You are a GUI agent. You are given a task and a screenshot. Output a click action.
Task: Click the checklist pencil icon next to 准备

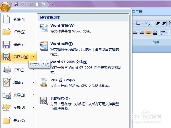click(7, 82)
